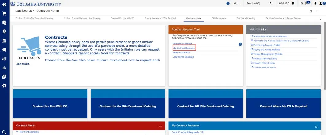The height and width of the screenshot is (135, 326).
Task: Open the View Saved Searches link
Action: tap(183, 57)
